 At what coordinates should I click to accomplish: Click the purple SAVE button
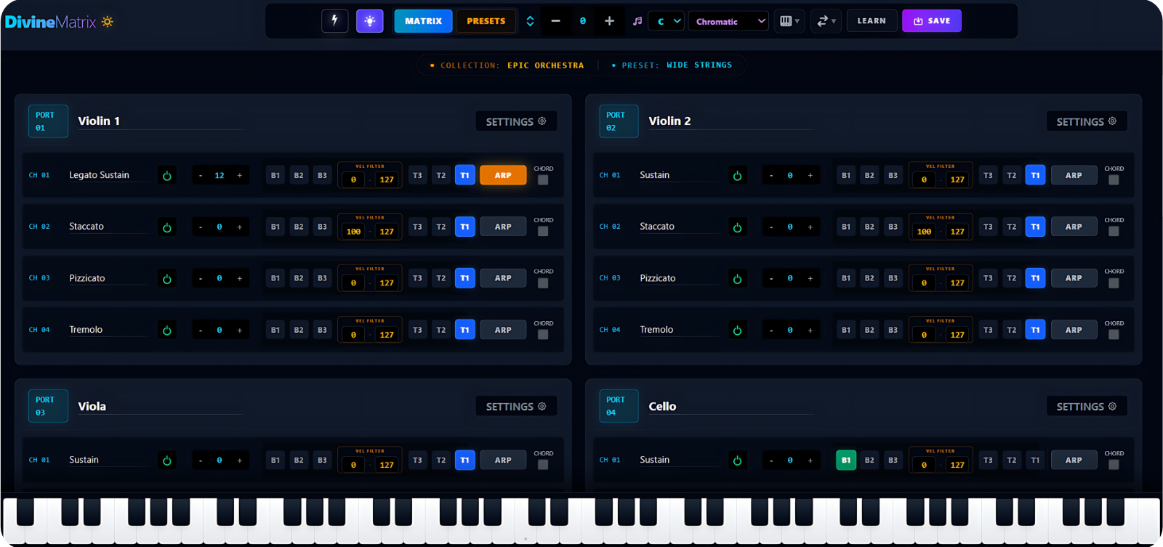pyautogui.click(x=932, y=21)
